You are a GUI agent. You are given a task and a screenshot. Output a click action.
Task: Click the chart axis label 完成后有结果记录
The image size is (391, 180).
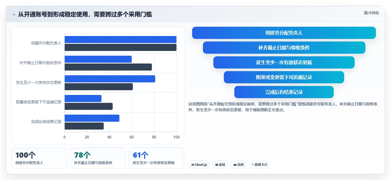[46, 122]
